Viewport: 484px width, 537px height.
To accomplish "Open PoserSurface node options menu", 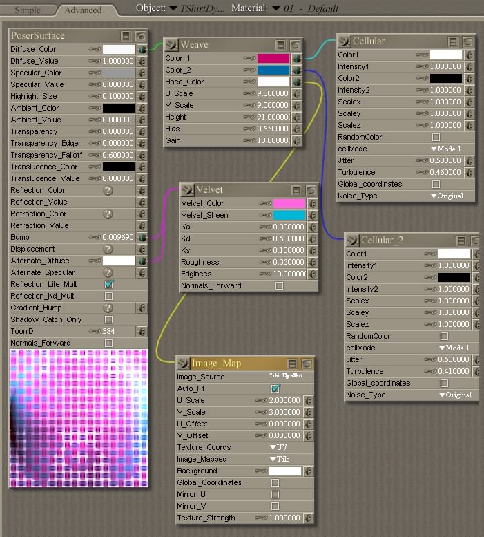I will pos(126,36).
